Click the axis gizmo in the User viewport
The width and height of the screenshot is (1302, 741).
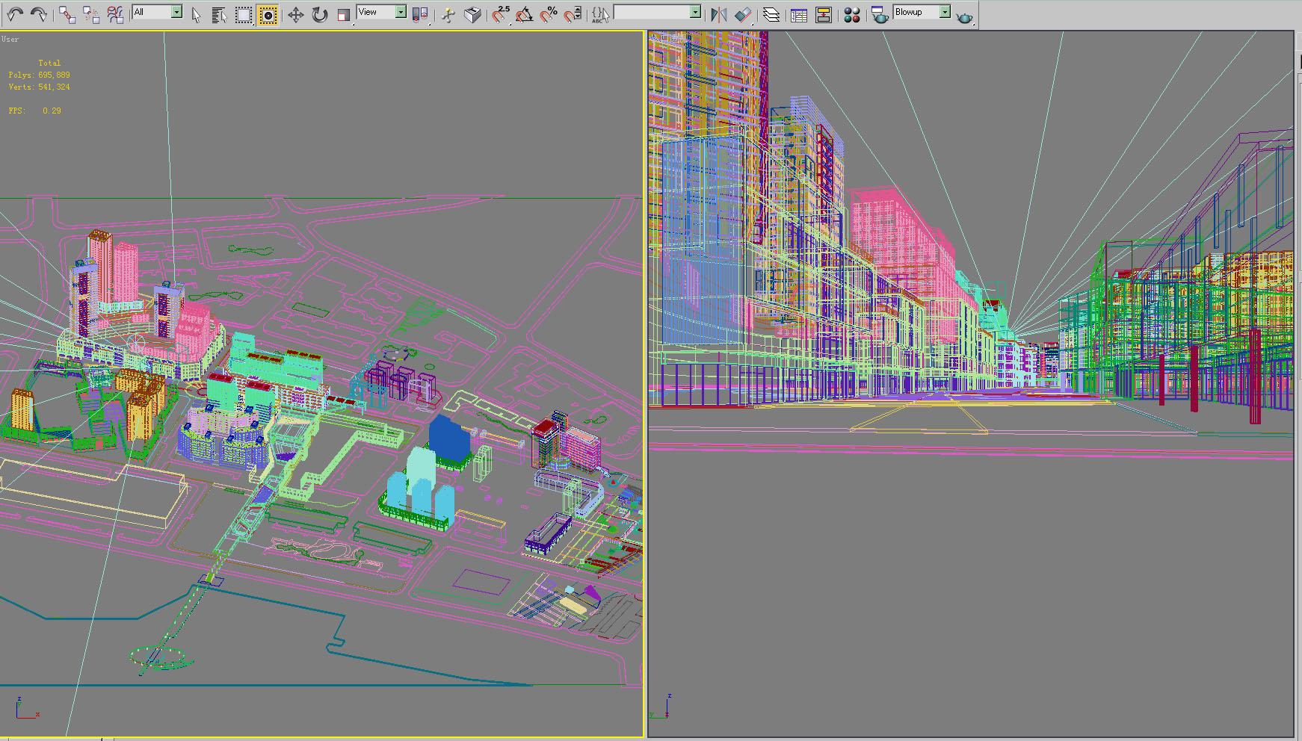coord(27,708)
